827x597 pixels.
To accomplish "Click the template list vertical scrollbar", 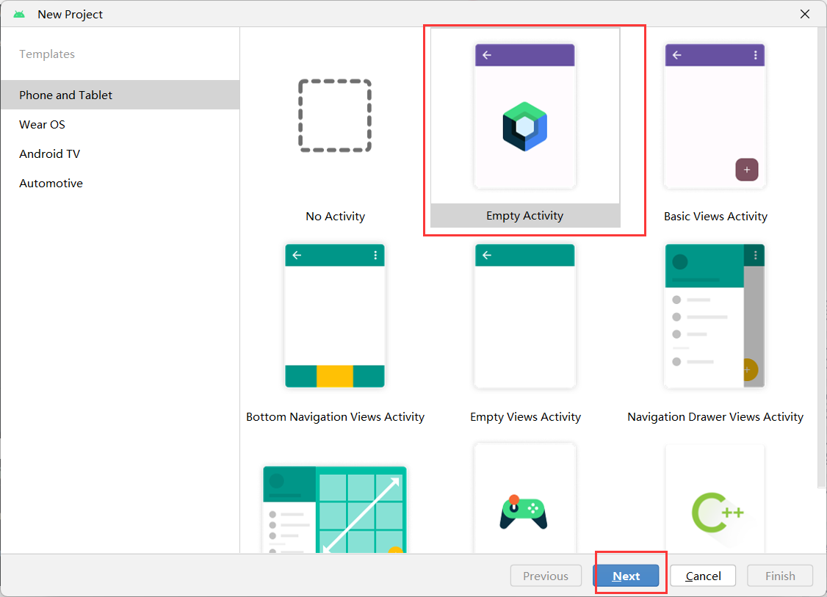I will point(822,258).
